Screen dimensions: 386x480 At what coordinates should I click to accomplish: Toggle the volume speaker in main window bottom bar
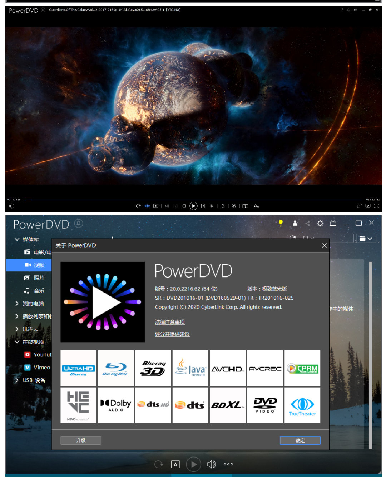pos(212,464)
